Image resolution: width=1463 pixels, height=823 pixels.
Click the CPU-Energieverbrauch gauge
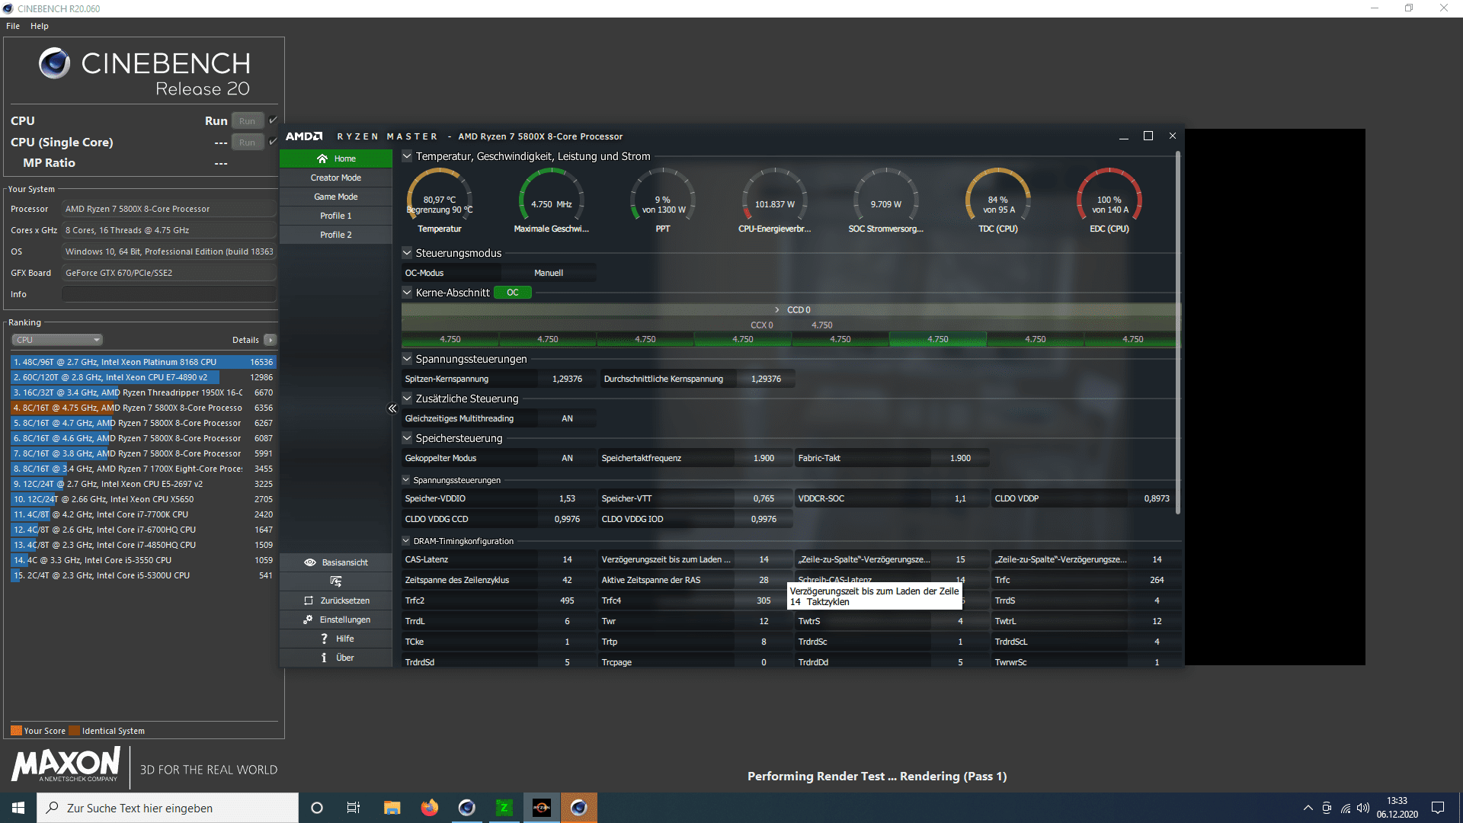775,200
